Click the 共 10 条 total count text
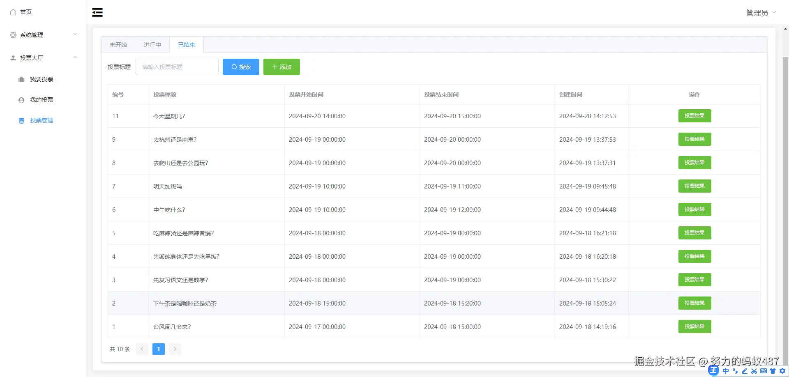 (x=120, y=349)
